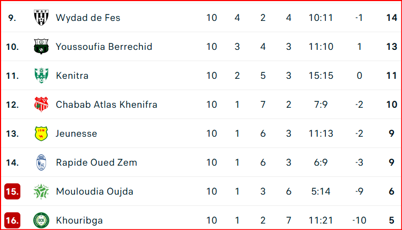This screenshot has height=230, width=402.
Task: Open the Youssoufia Berrechid team page
Action: tap(104, 47)
